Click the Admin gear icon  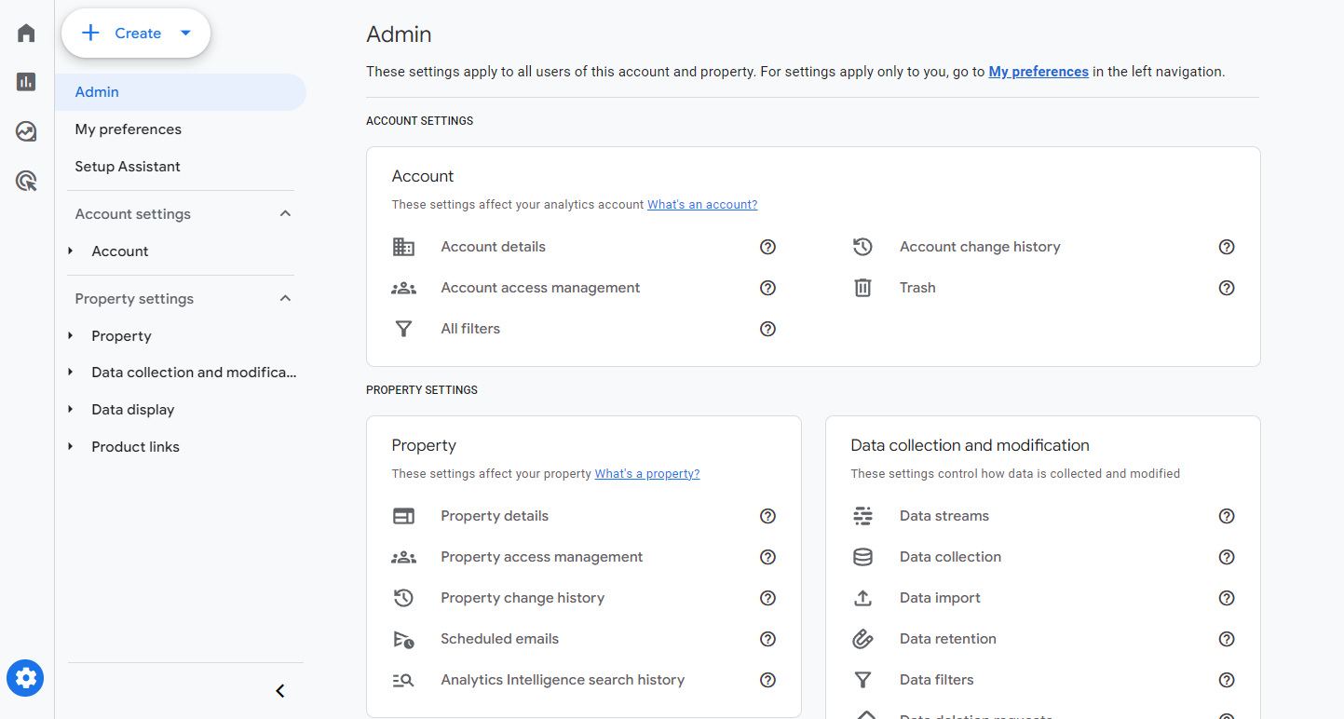pyautogui.click(x=25, y=678)
